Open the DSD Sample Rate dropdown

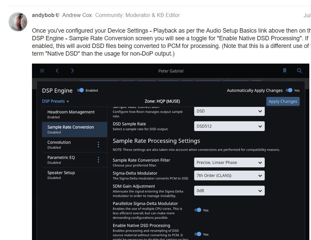(229, 126)
